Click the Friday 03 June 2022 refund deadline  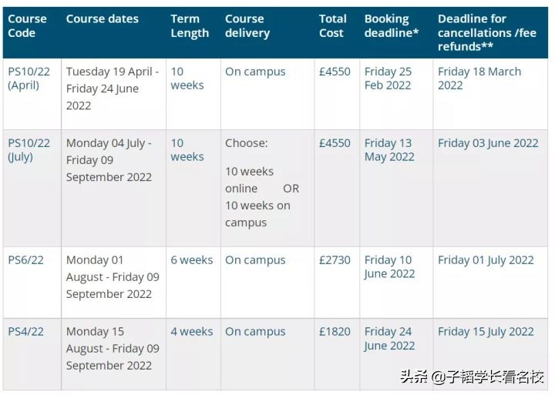(x=488, y=143)
